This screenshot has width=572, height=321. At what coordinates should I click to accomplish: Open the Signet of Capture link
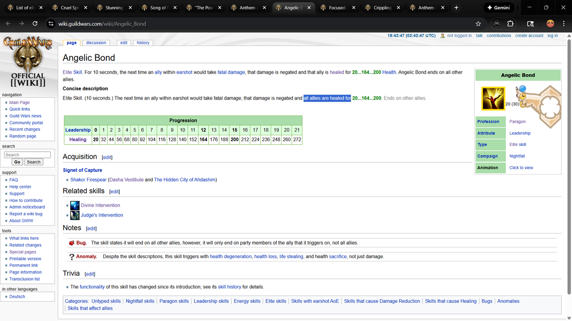pyautogui.click(x=82, y=170)
